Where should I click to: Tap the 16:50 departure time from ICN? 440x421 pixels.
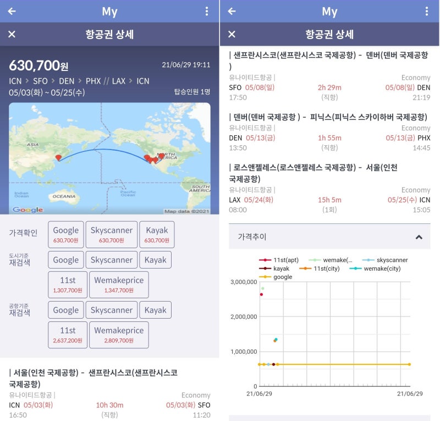point(18,415)
